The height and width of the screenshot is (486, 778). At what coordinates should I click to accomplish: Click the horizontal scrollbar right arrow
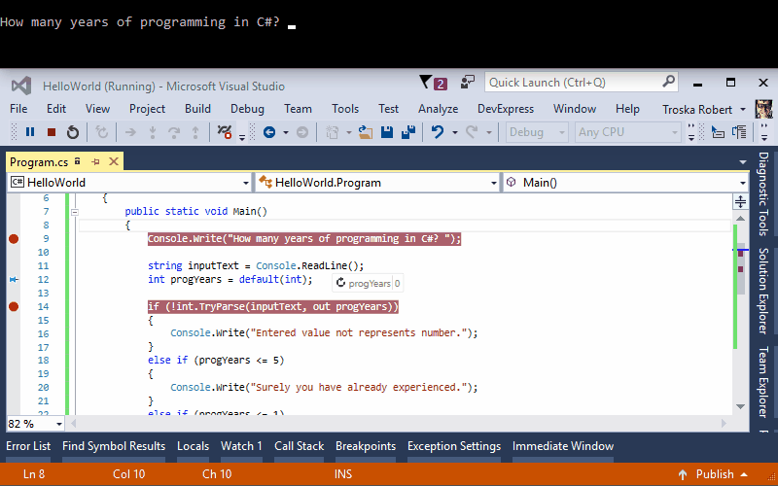[724, 424]
